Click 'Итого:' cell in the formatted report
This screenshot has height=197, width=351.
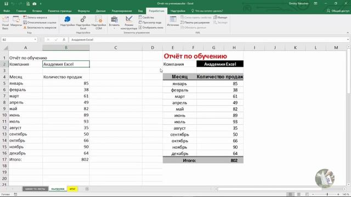[189, 160]
